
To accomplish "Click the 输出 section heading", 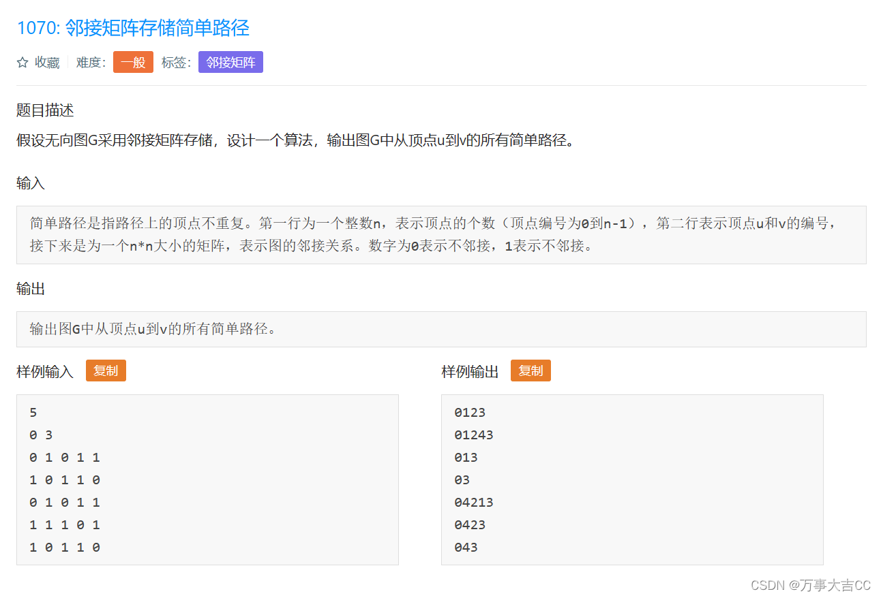I will [31, 289].
